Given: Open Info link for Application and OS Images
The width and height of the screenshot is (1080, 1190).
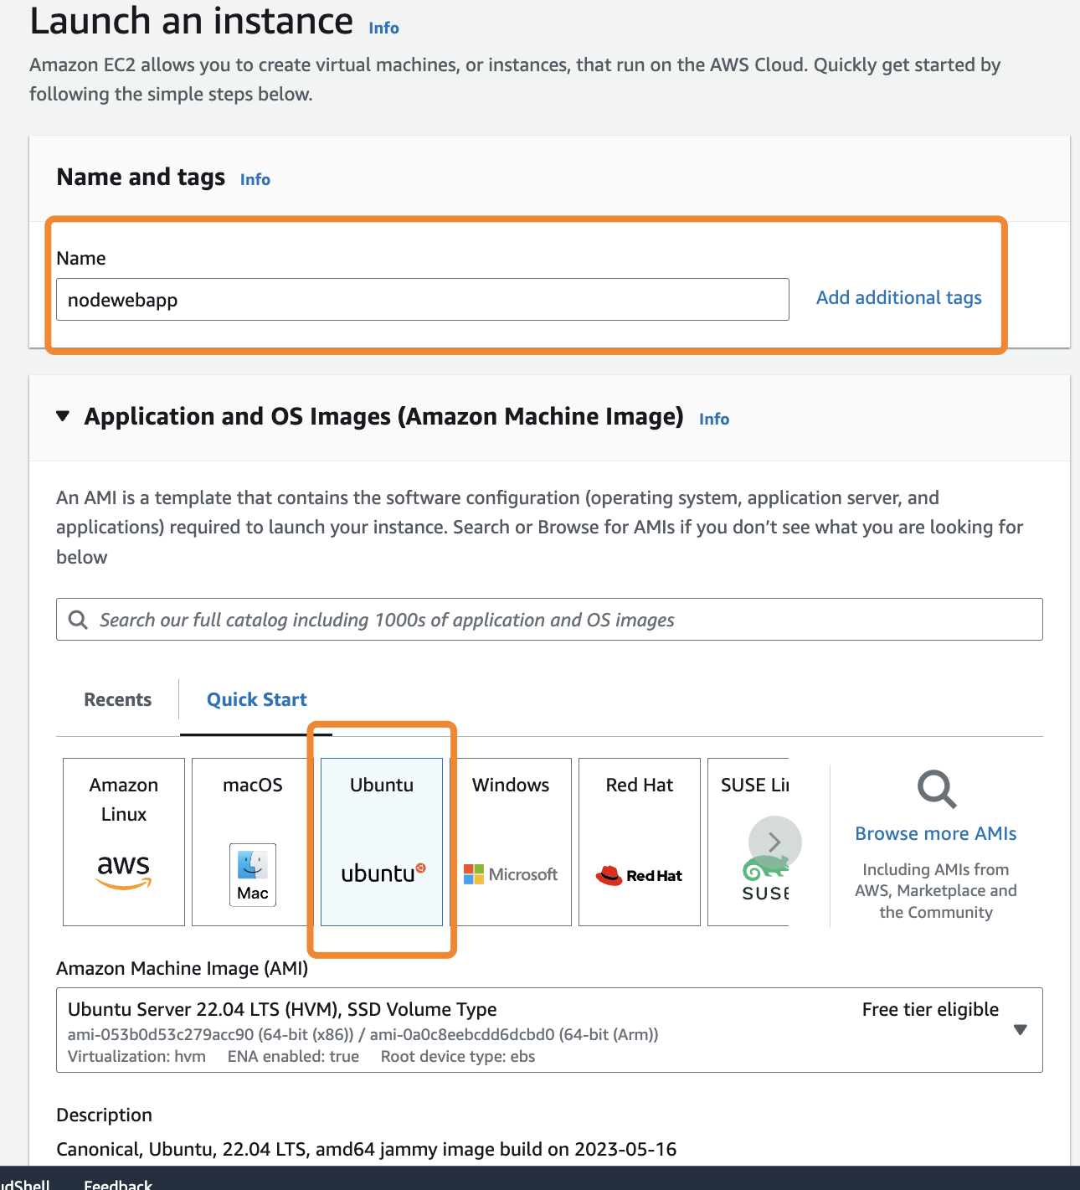Looking at the screenshot, I should pyautogui.click(x=714, y=419).
